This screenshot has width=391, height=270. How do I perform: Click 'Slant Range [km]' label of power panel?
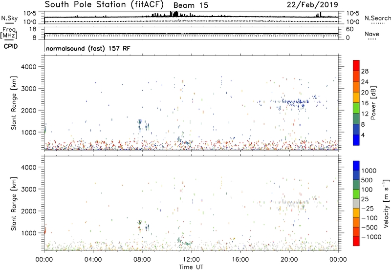pos(14,103)
